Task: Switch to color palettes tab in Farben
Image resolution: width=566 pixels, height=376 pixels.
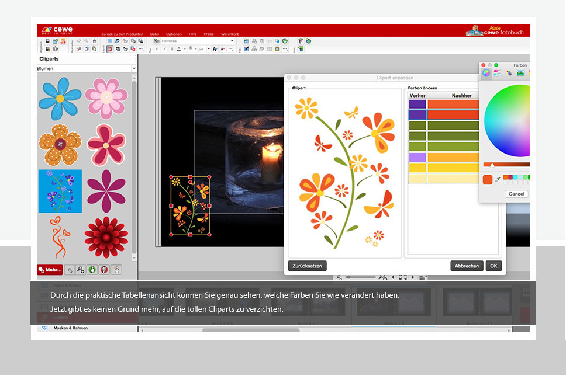Action: pos(509,73)
